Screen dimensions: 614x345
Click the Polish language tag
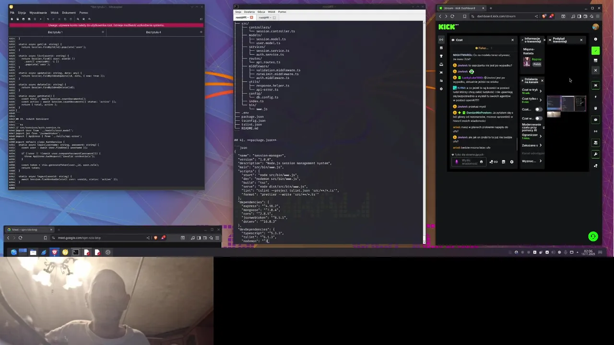(x=537, y=64)
